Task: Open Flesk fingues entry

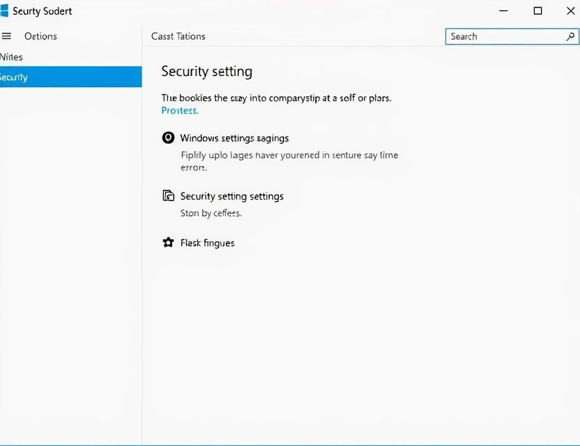Action: click(208, 243)
